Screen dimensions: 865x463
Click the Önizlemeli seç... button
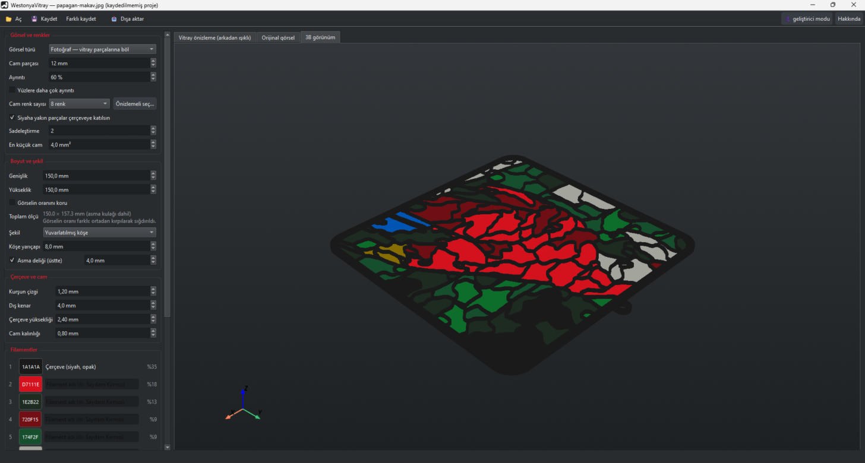coord(135,104)
